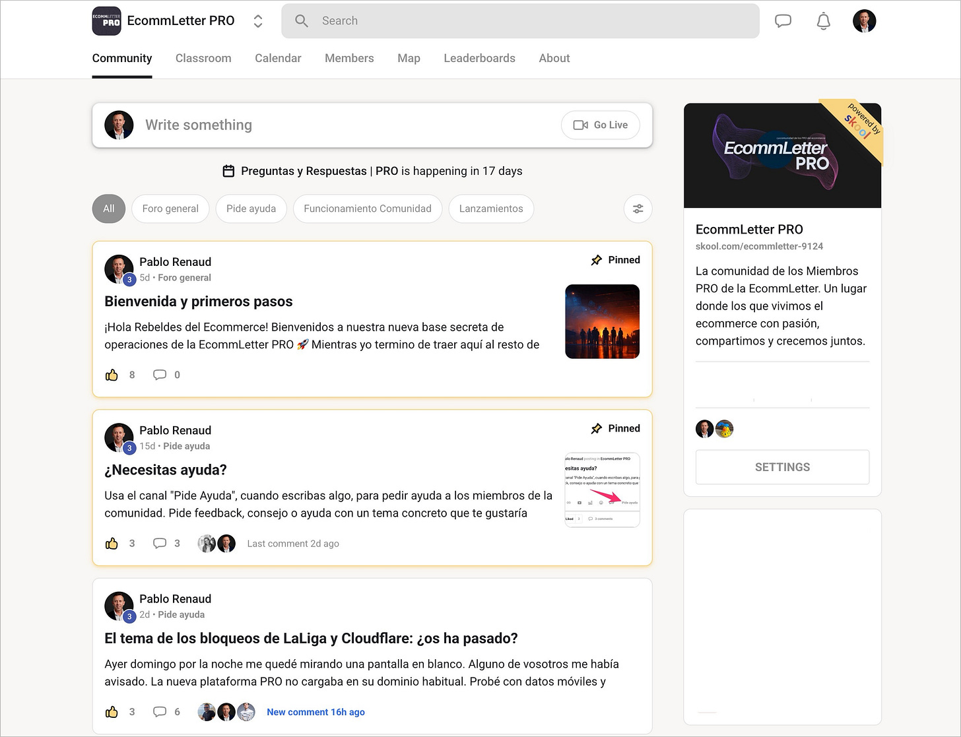Click the pin icon on Bienvenida post
961x737 pixels.
[597, 260]
